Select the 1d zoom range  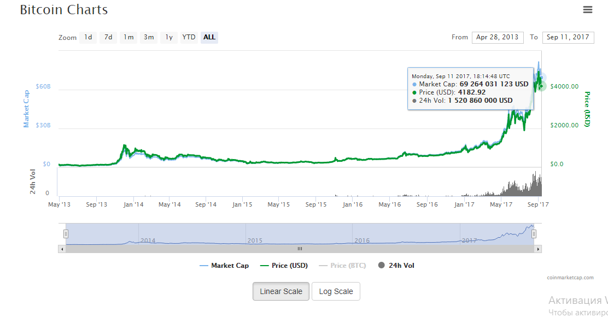(x=88, y=37)
